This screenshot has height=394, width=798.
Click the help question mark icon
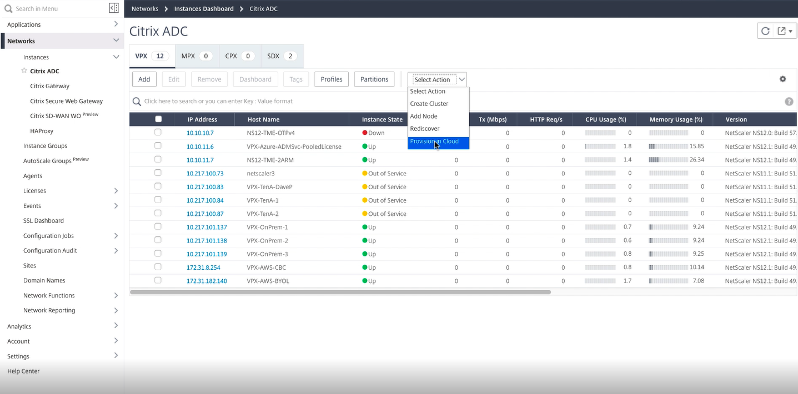789,102
